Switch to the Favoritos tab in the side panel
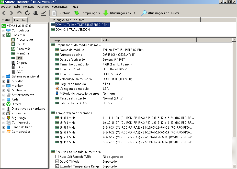The height and width of the screenshot is (169, 237). (20, 20)
